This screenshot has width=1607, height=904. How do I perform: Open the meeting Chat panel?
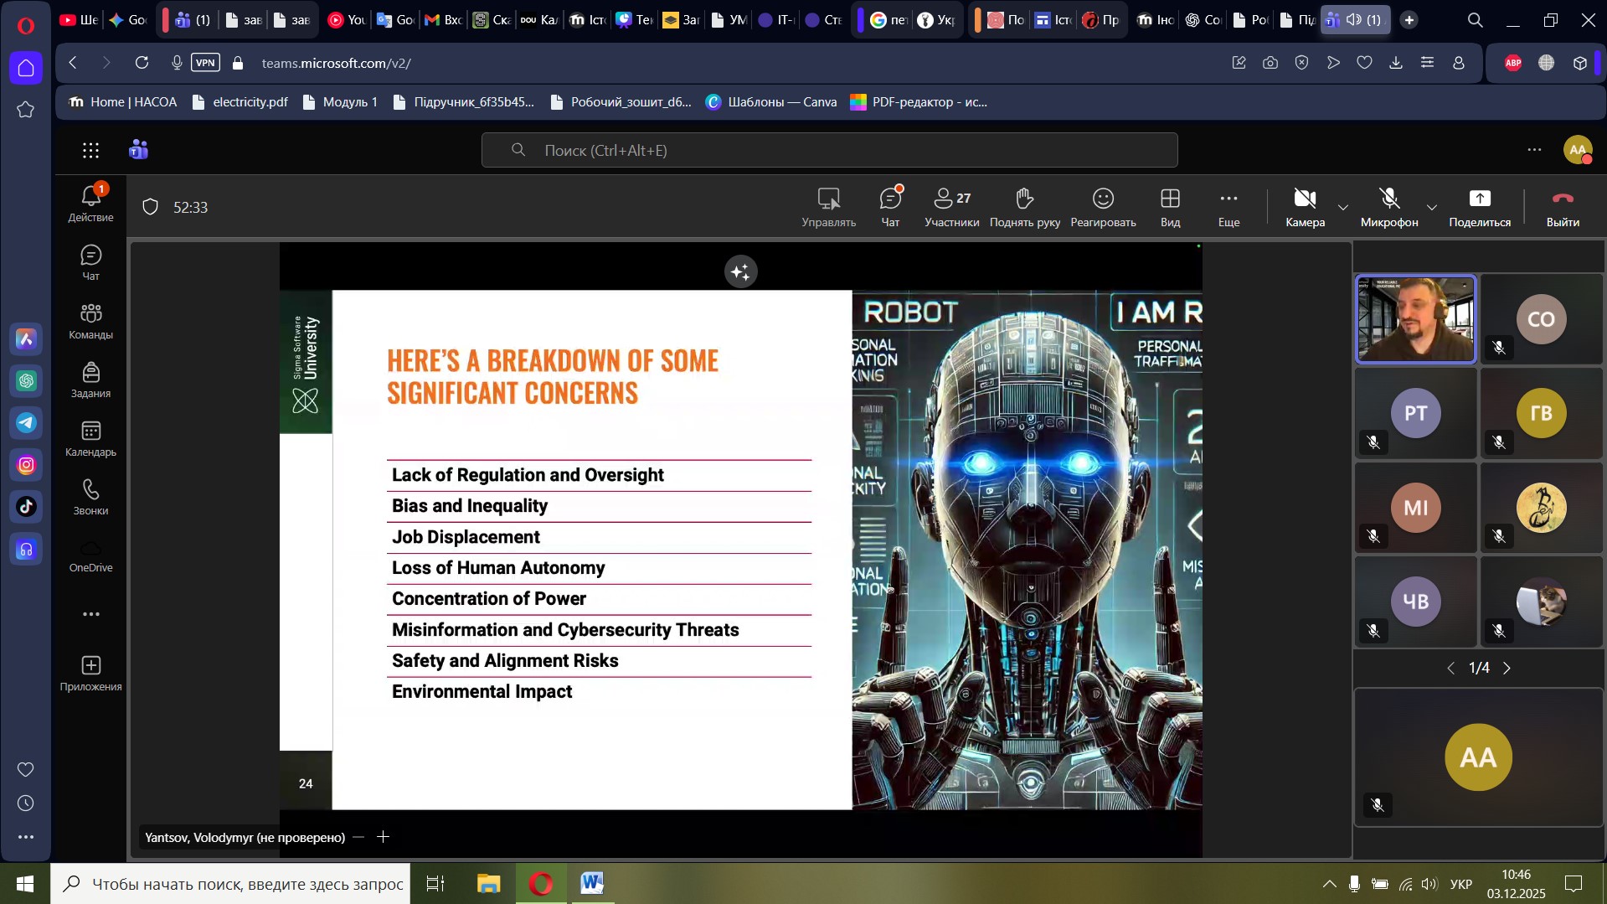pos(890,206)
